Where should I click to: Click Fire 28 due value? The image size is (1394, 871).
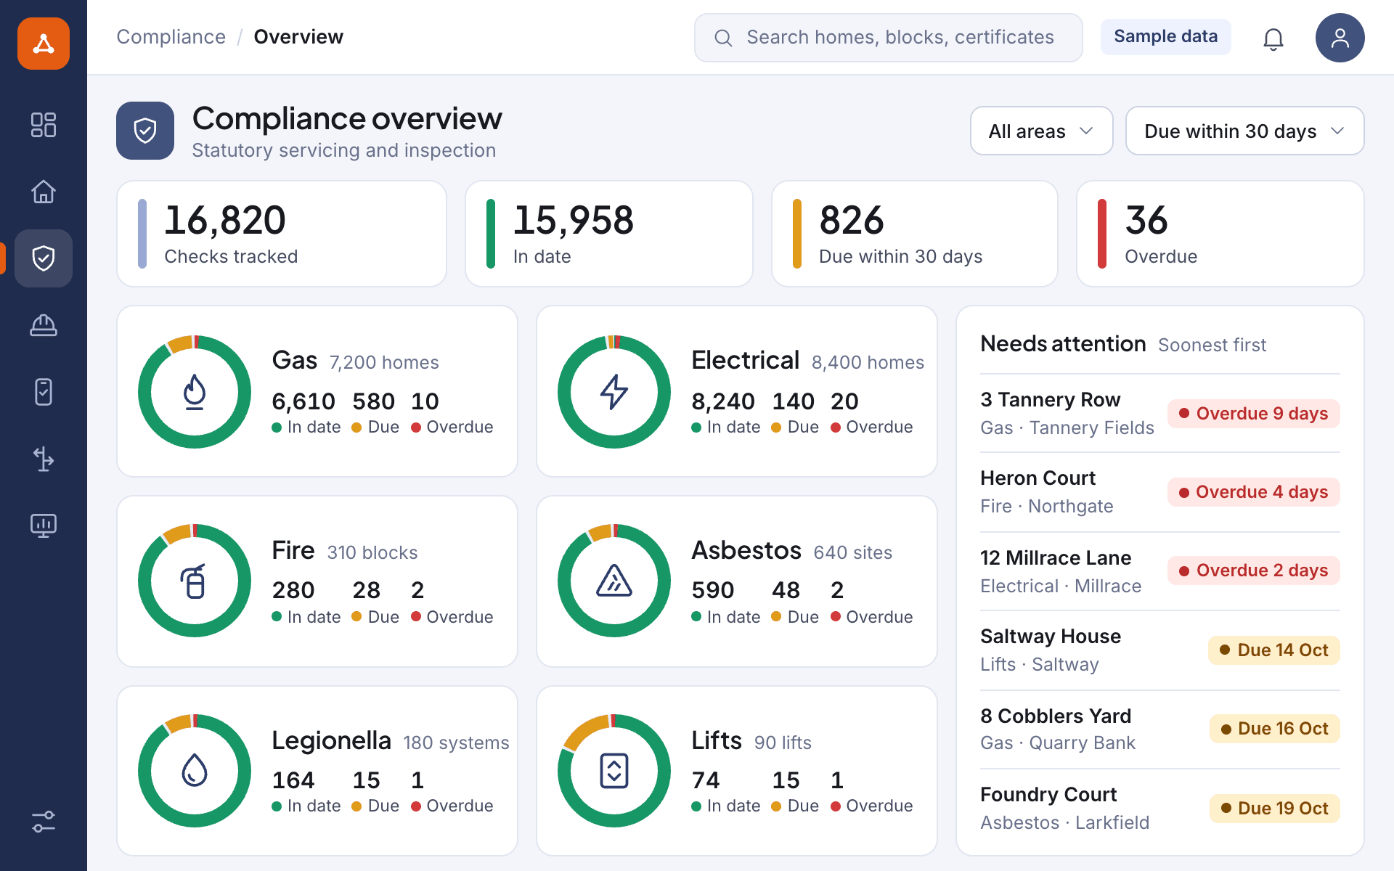(367, 590)
